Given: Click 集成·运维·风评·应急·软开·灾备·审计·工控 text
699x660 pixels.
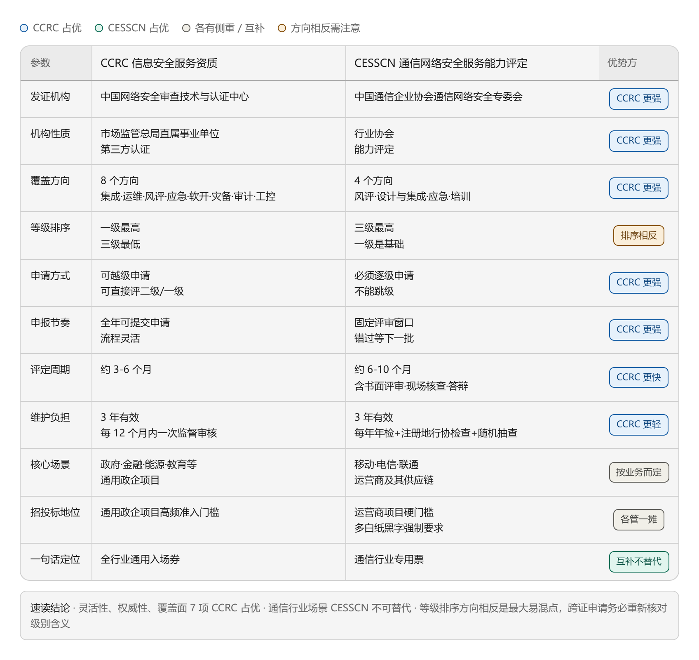Looking at the screenshot, I should tap(188, 196).
